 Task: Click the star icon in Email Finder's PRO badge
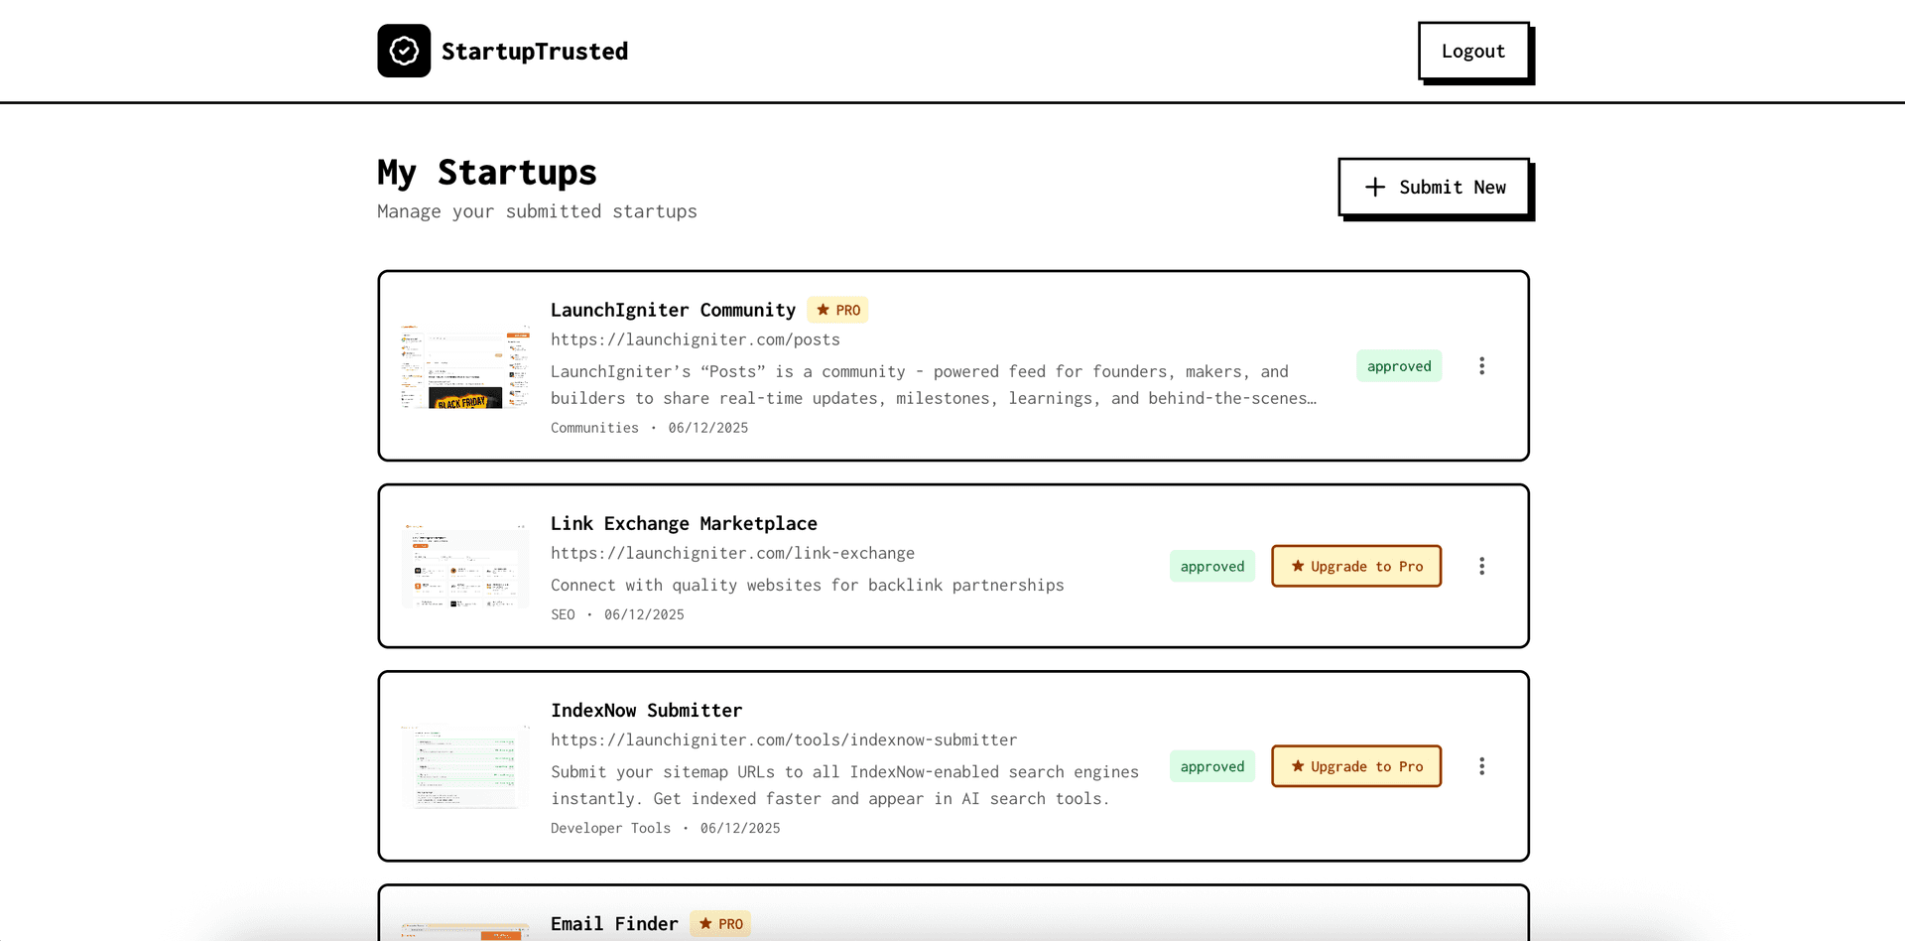click(x=704, y=922)
